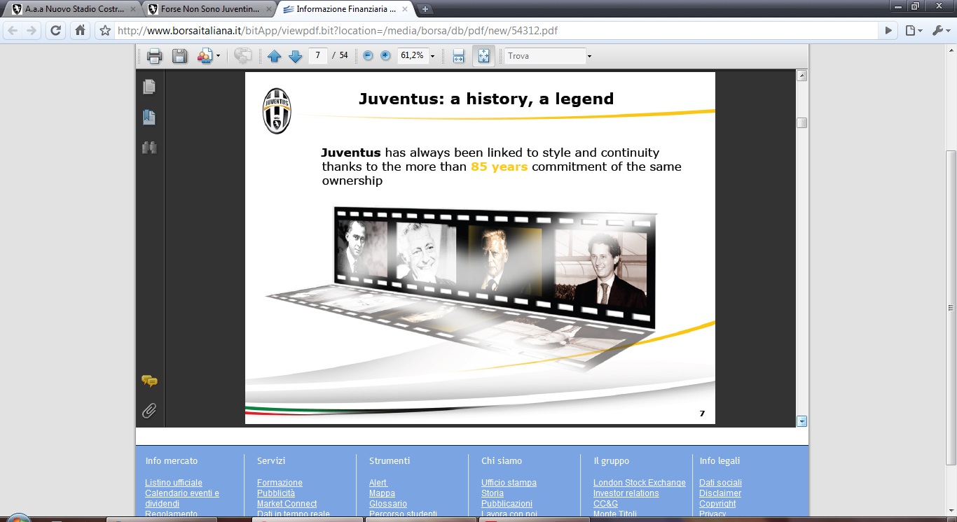Reload the current page

coord(56,31)
